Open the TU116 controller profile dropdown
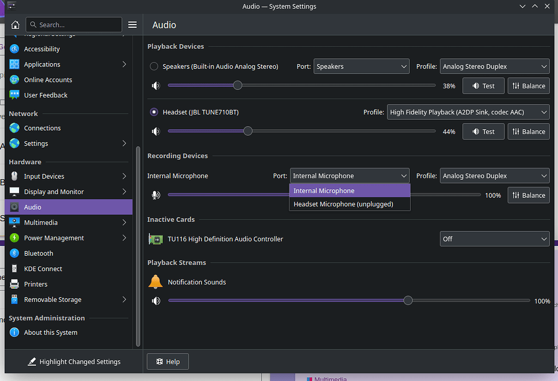Viewport: 558px width, 381px height. [x=494, y=239]
